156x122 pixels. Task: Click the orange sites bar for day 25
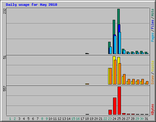click(120, 74)
